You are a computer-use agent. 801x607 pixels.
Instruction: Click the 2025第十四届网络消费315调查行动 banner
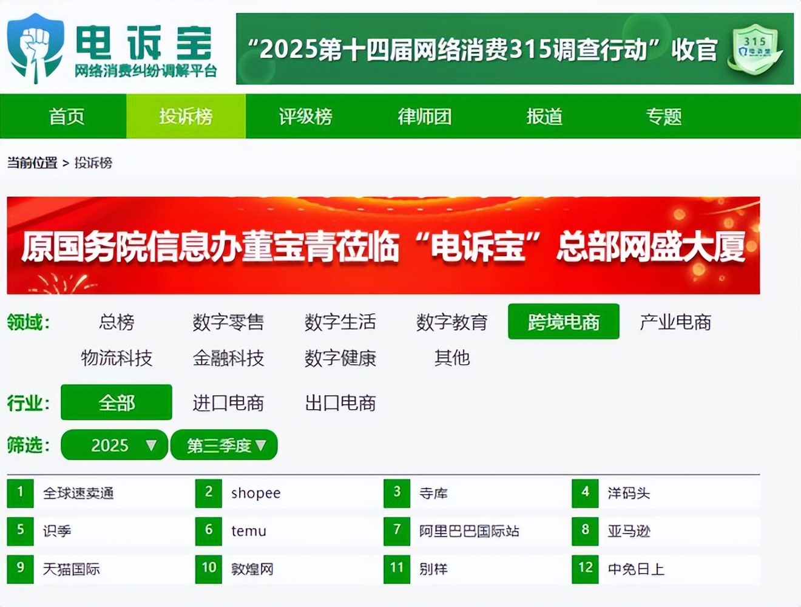515,49
